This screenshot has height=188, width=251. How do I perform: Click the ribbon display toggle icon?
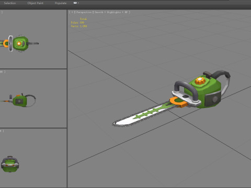(75, 3)
